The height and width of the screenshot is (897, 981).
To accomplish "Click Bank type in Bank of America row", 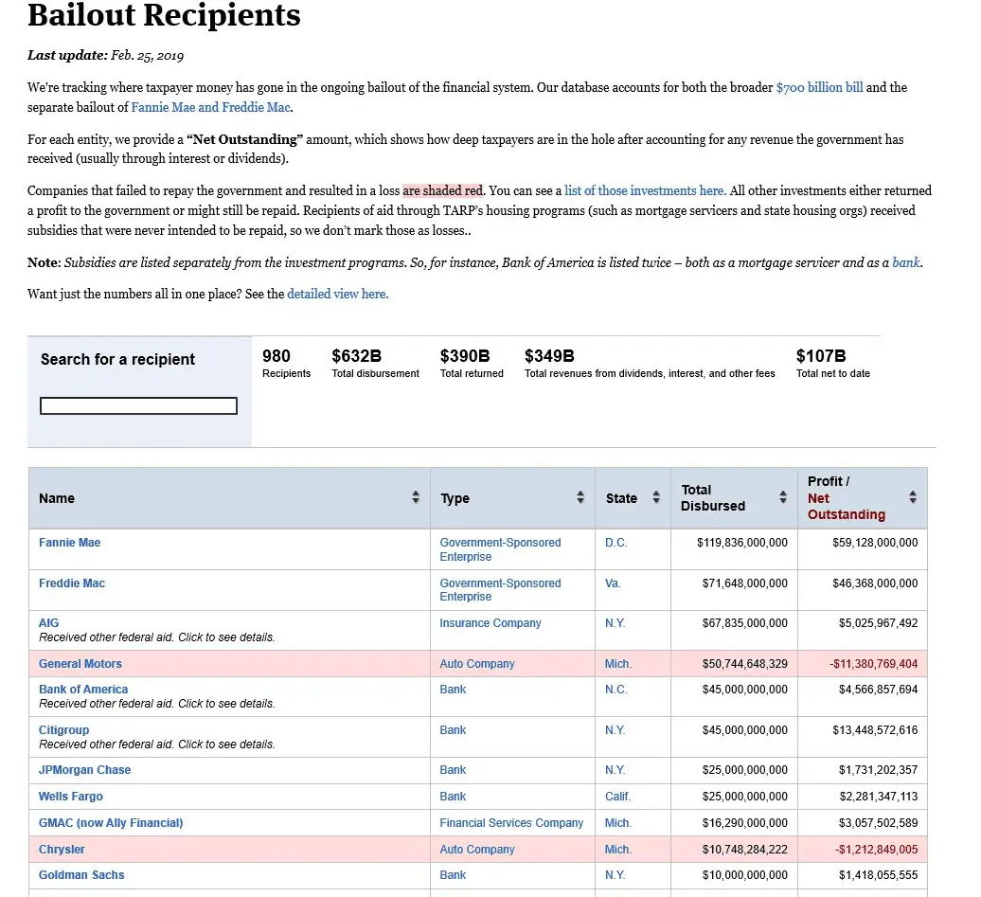I will pyautogui.click(x=453, y=690).
